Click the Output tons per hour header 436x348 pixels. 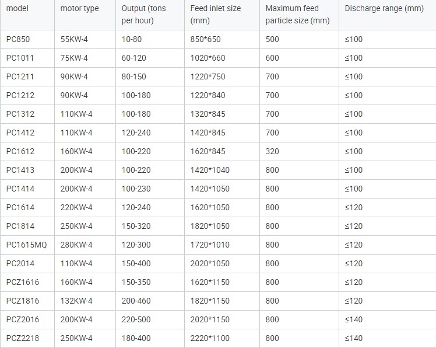tap(143, 15)
